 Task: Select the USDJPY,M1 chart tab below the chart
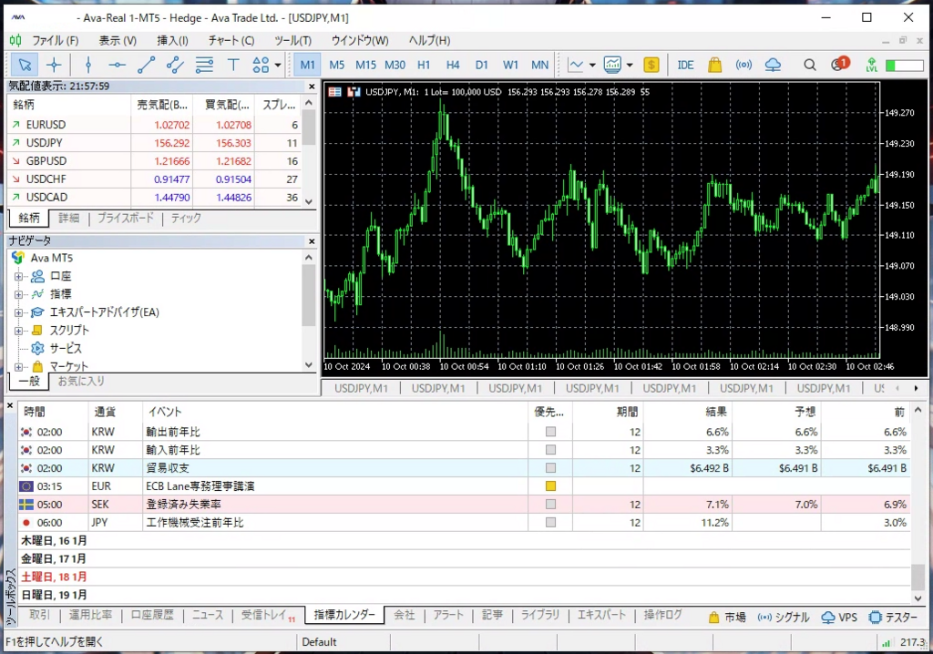click(362, 388)
